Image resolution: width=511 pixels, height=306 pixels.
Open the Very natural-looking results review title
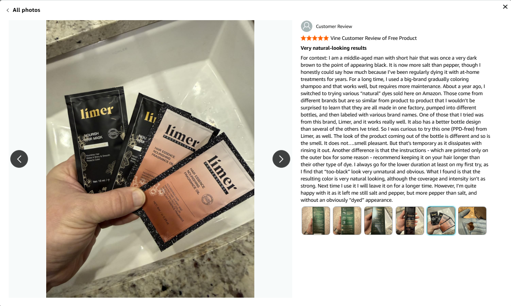[334, 48]
